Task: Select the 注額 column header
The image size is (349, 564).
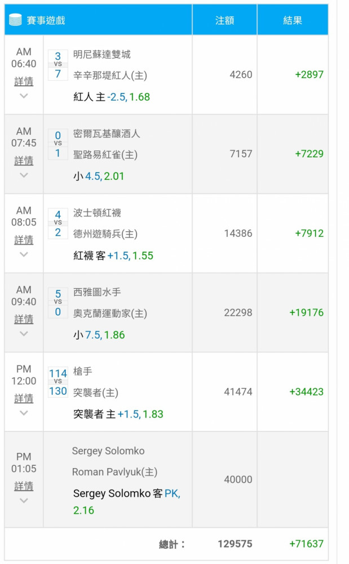Action: pos(224,20)
